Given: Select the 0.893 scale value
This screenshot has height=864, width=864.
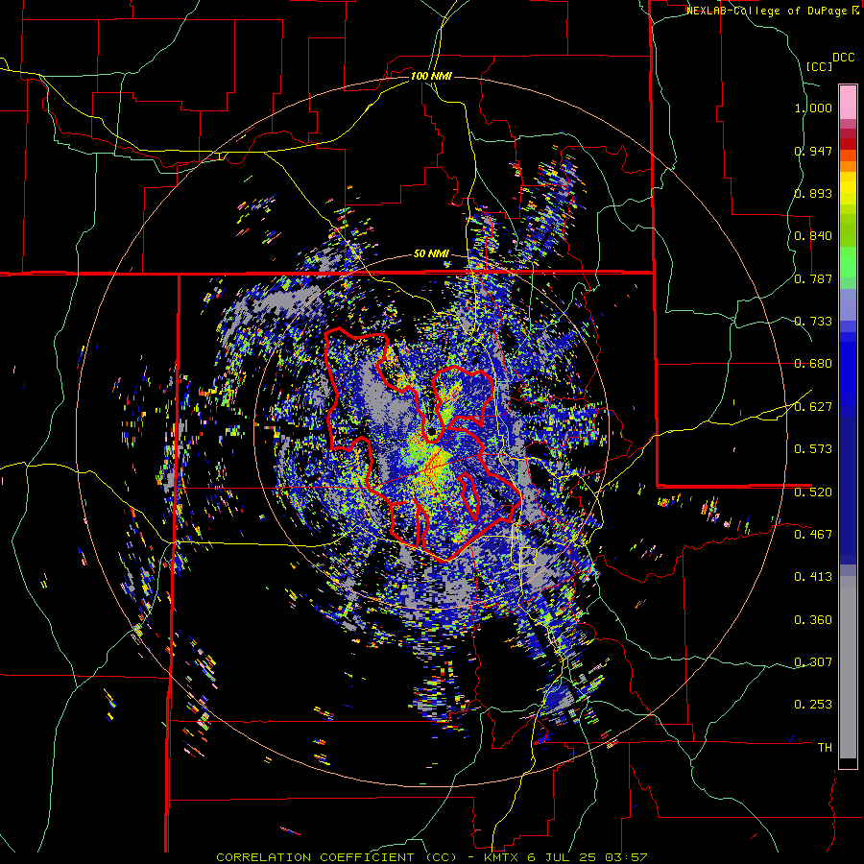Looking at the screenshot, I should point(813,193).
